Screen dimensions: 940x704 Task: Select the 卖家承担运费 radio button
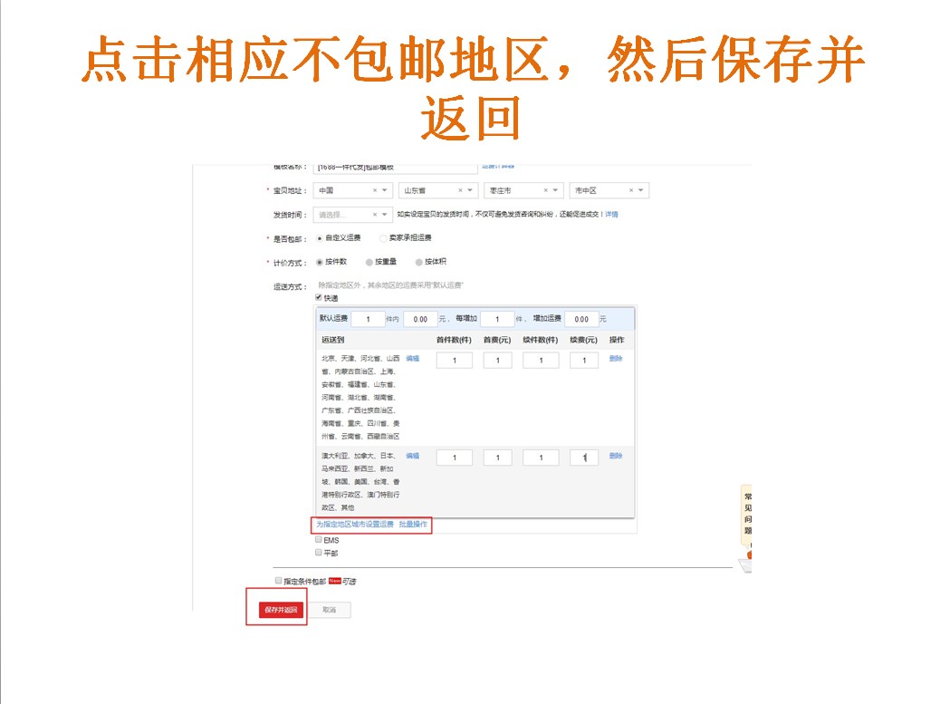[382, 237]
